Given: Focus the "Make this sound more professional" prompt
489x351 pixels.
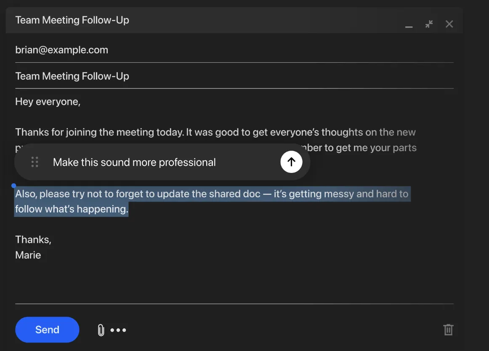Looking at the screenshot, I should point(135,162).
